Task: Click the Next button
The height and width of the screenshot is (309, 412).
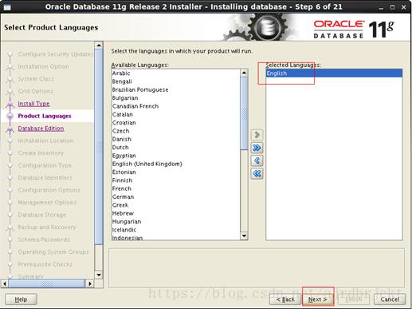Action: click(318, 299)
